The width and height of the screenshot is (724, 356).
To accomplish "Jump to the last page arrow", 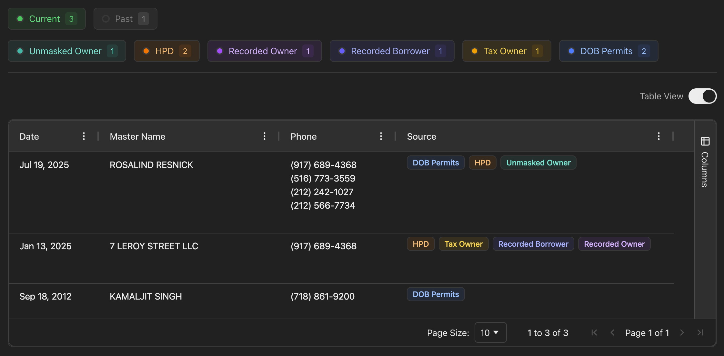I will click(700, 332).
